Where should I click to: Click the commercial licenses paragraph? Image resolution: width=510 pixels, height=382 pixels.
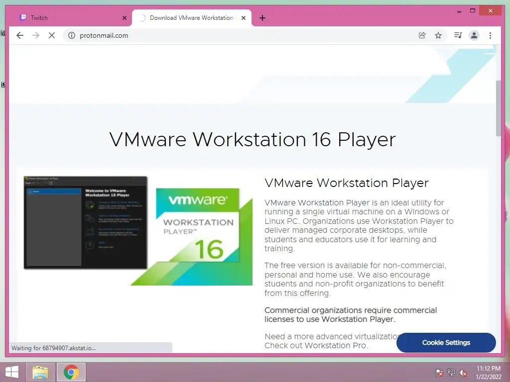(x=351, y=315)
